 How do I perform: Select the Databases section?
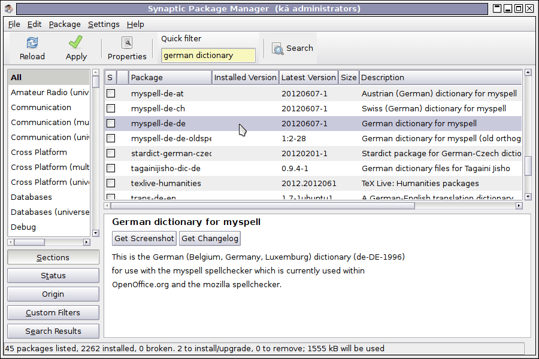[x=49, y=197]
